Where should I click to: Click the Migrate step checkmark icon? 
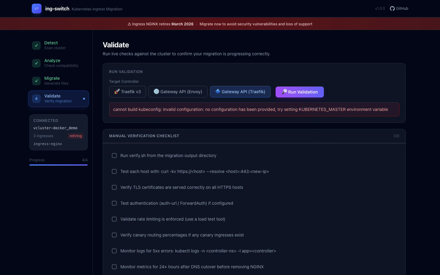tap(36, 81)
